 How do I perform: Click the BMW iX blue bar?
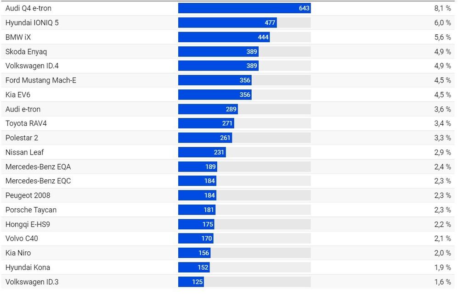tap(224, 37)
